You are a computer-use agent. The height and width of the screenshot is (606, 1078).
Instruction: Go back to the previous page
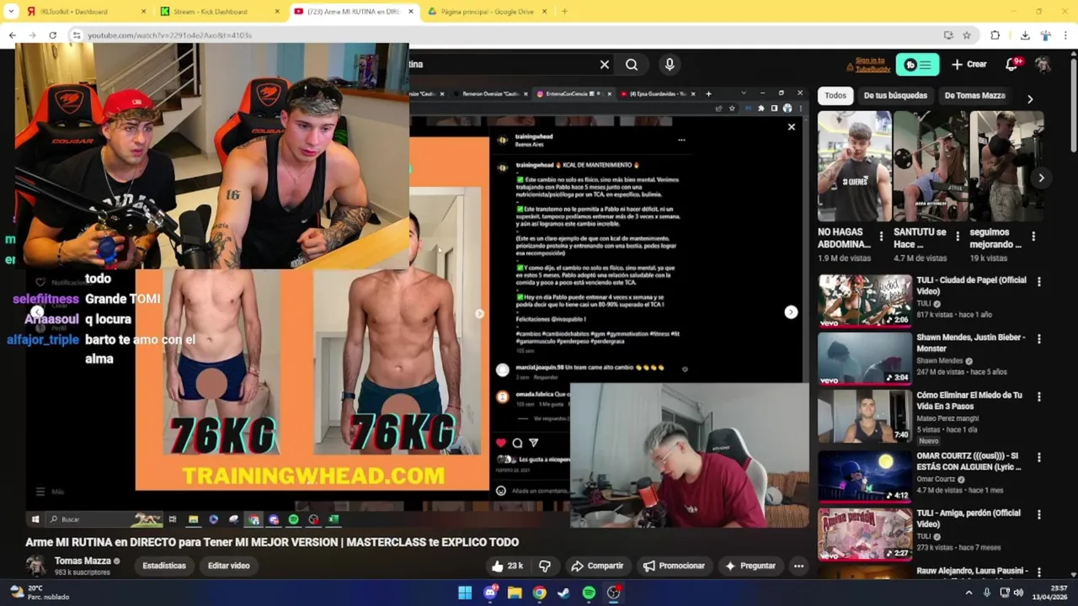[12, 35]
